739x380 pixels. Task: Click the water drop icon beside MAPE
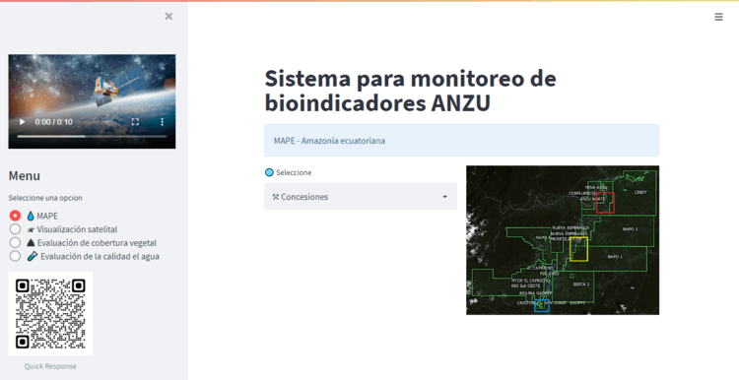pyautogui.click(x=31, y=217)
